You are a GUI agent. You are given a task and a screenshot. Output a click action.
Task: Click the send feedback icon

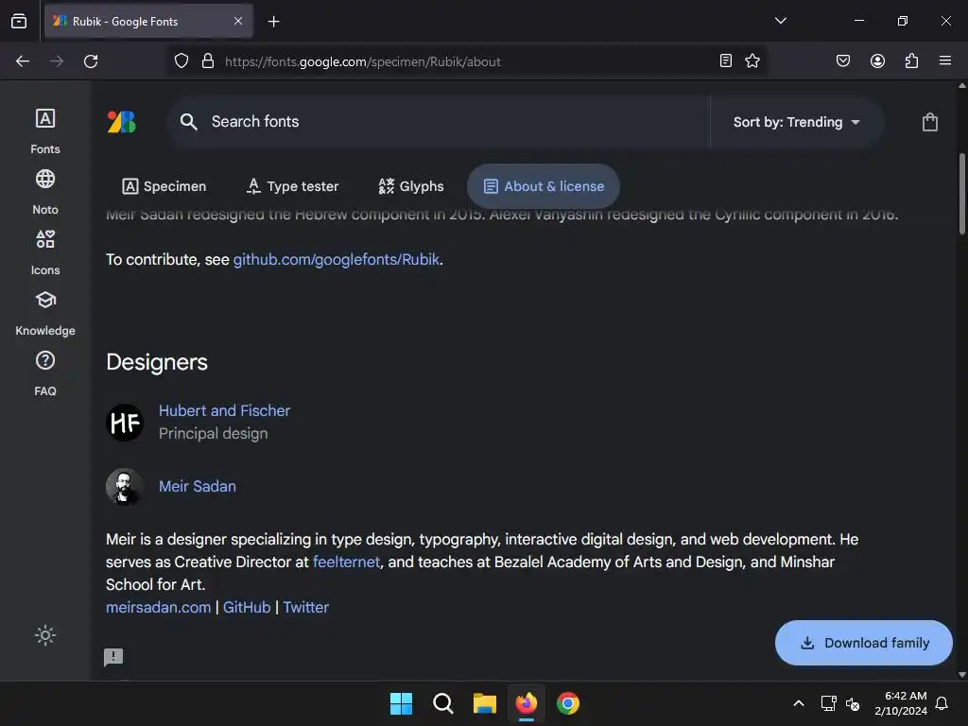(x=113, y=657)
